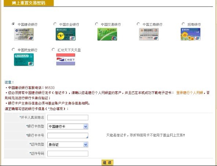The height and width of the screenshot is (166, 217).
Task: Click the 汇付天下 logo image
Action: [66, 59]
